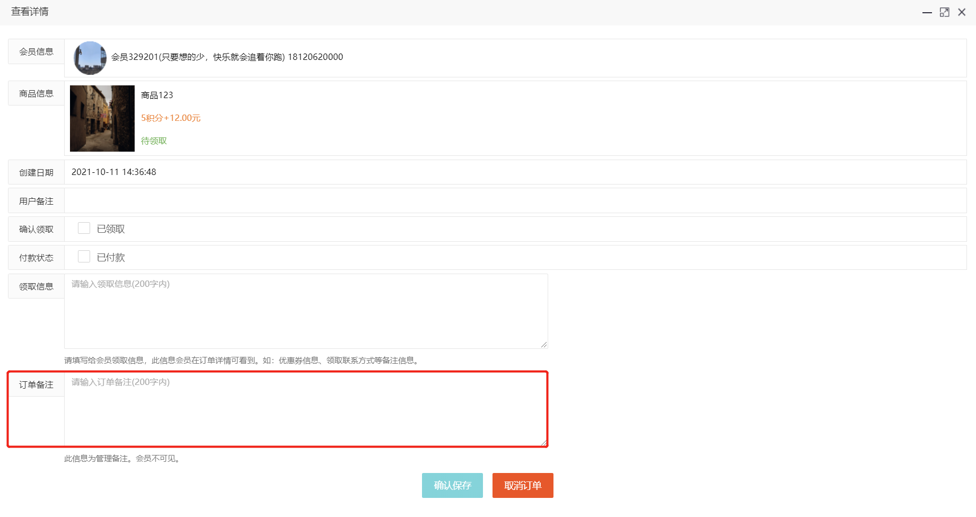Viewport: 976px width, 517px height.
Task: Maximize the 查看详情 dialog
Action: tap(944, 12)
